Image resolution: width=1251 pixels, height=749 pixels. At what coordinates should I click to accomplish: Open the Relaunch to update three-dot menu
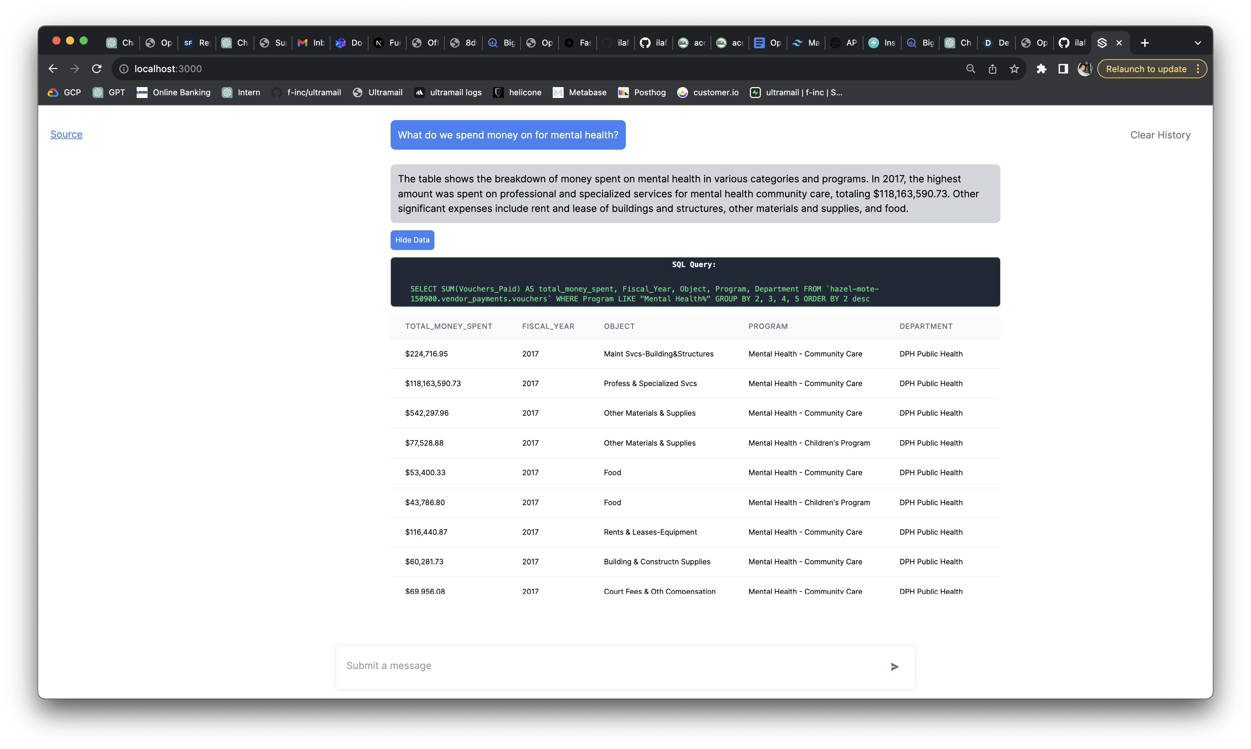coord(1198,69)
